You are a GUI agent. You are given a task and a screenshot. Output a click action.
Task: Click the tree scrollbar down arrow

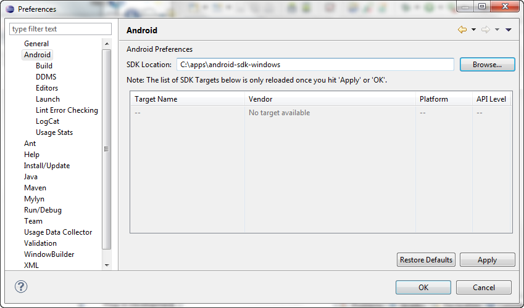tap(107, 265)
